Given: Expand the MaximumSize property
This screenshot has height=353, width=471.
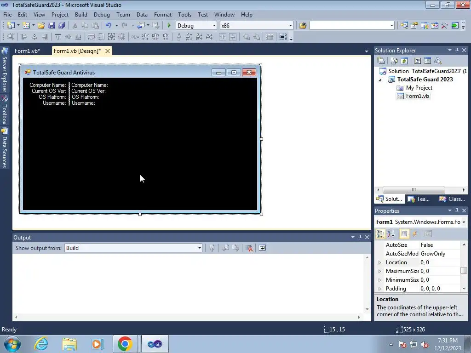Looking at the screenshot, I should click(x=379, y=271).
